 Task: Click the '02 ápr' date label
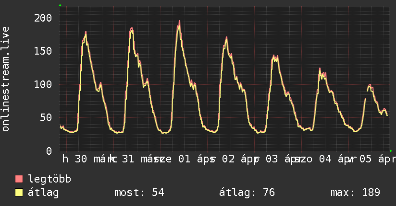coord(240,159)
